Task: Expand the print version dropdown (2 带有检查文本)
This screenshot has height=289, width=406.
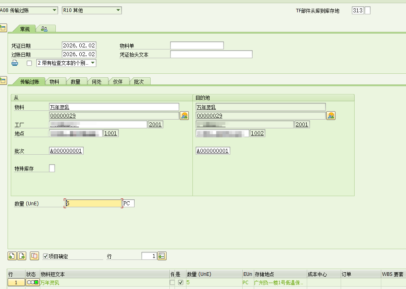Action: [93, 63]
